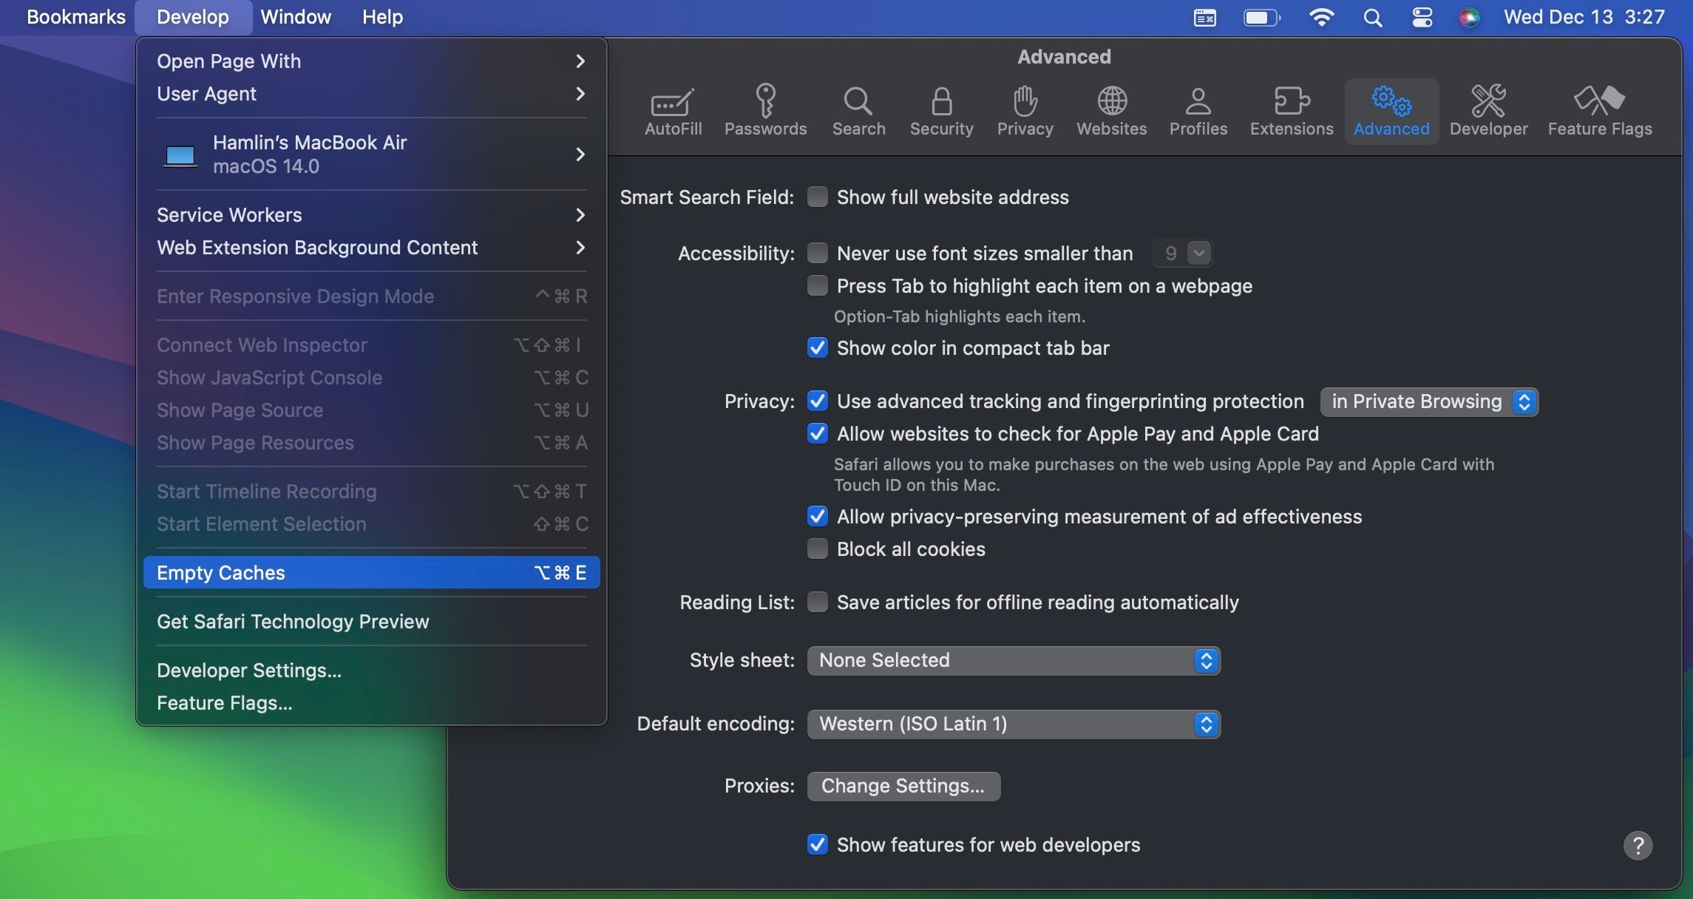Switch to the Security settings pane

coord(941,109)
